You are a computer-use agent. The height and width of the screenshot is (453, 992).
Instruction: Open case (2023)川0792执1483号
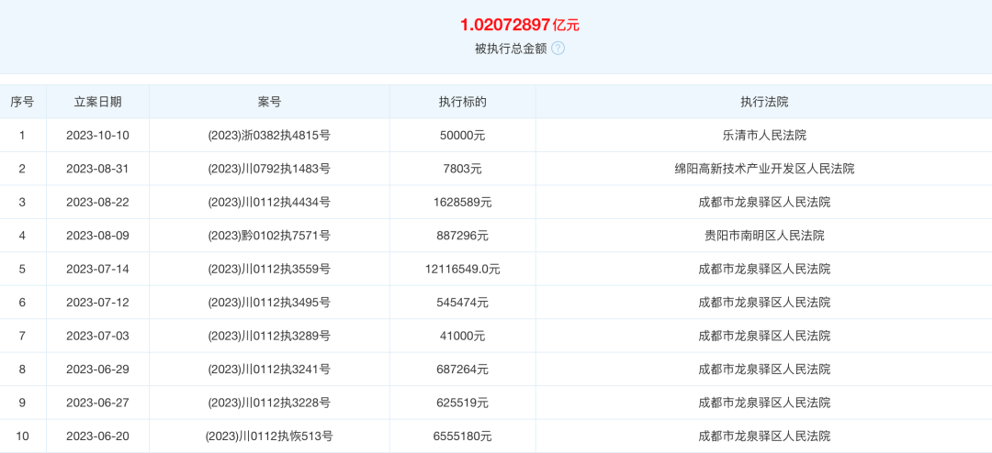click(269, 169)
